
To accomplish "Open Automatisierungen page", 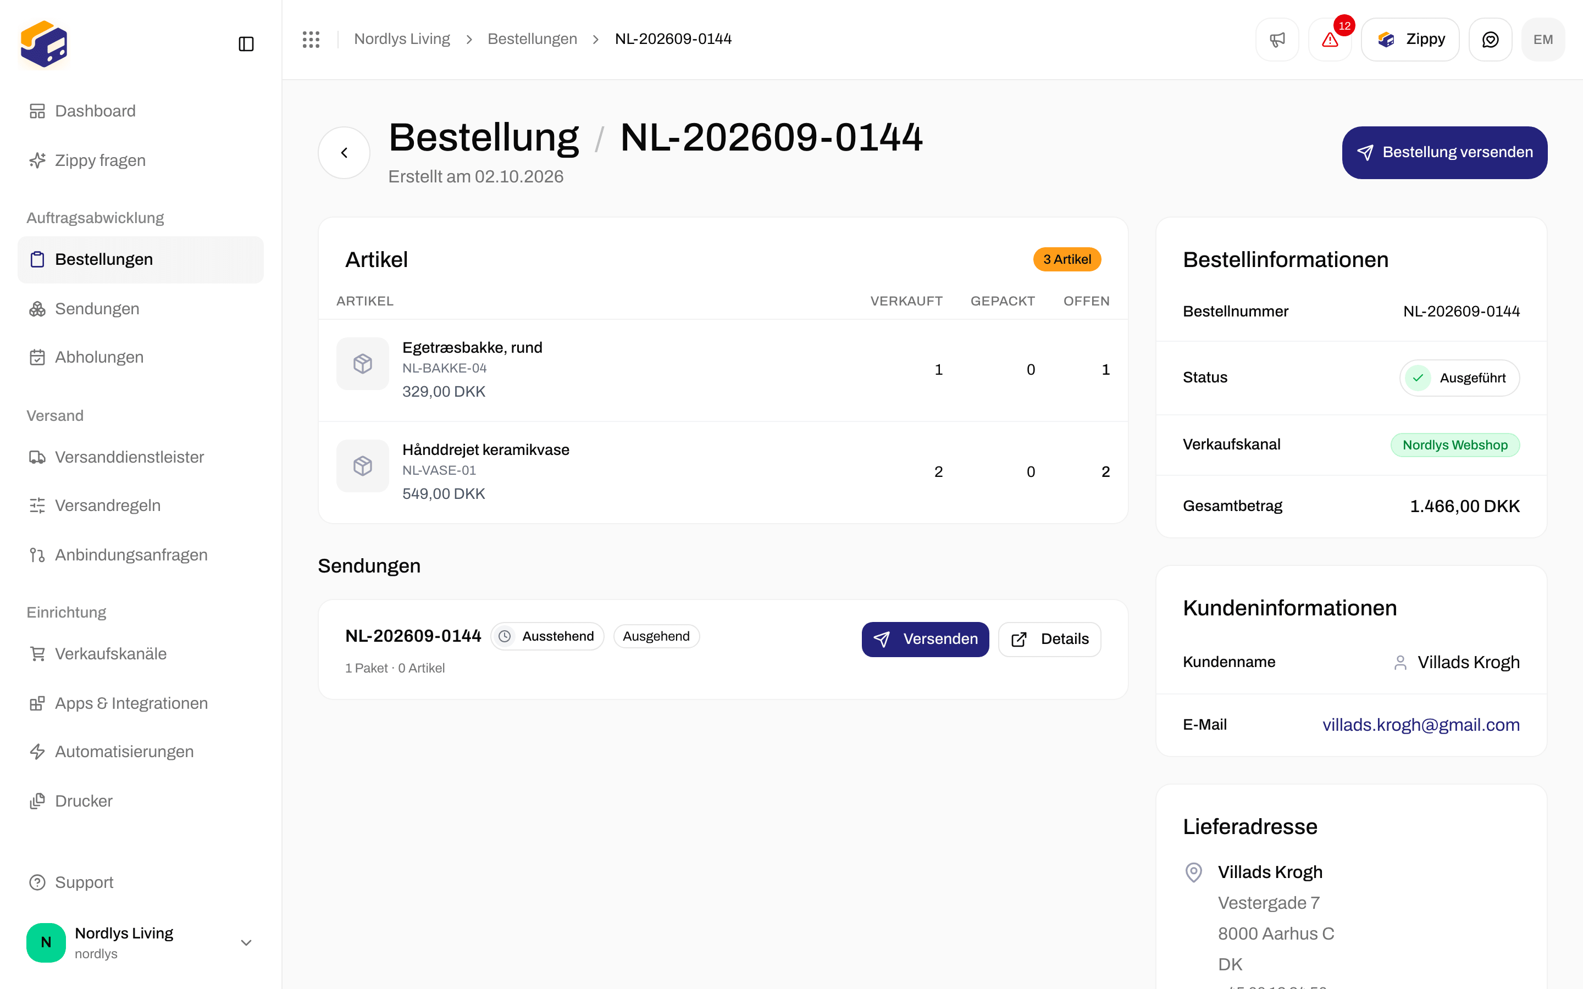I will click(x=141, y=752).
